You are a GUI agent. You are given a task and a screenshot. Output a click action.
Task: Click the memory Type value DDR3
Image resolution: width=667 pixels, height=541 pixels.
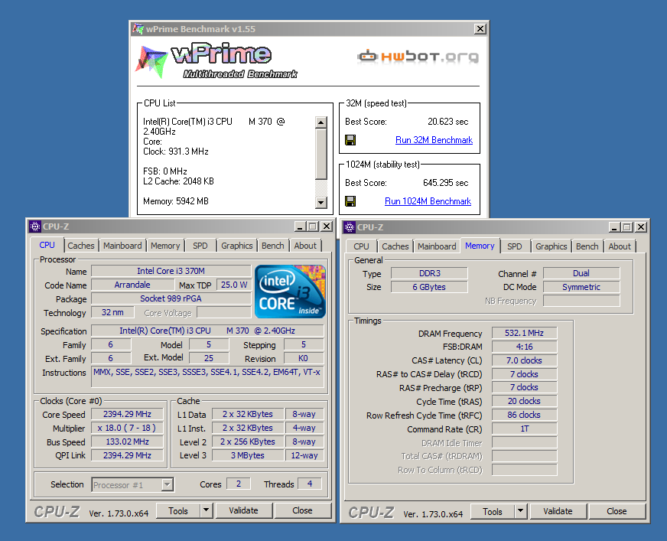tap(429, 273)
